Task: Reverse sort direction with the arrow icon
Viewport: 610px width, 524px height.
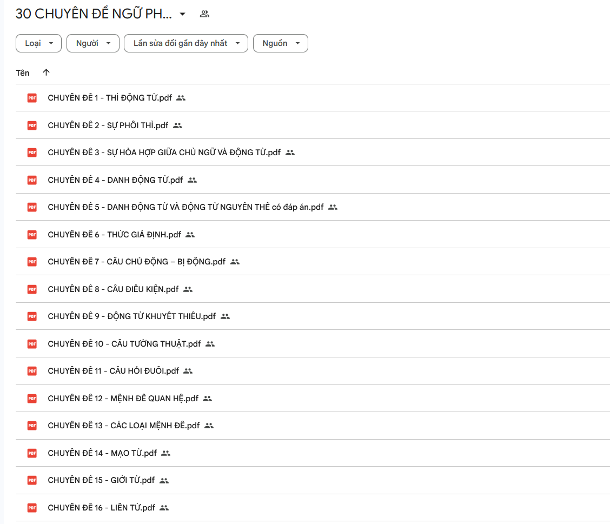Action: pos(46,72)
